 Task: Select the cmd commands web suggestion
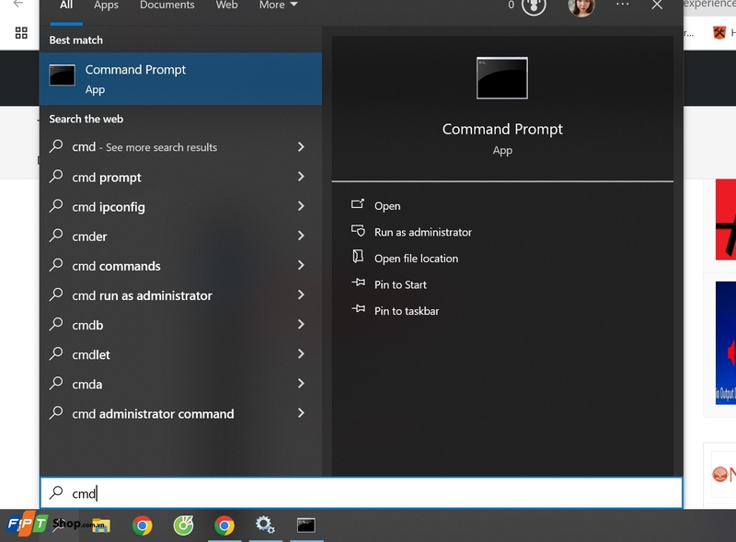116,266
